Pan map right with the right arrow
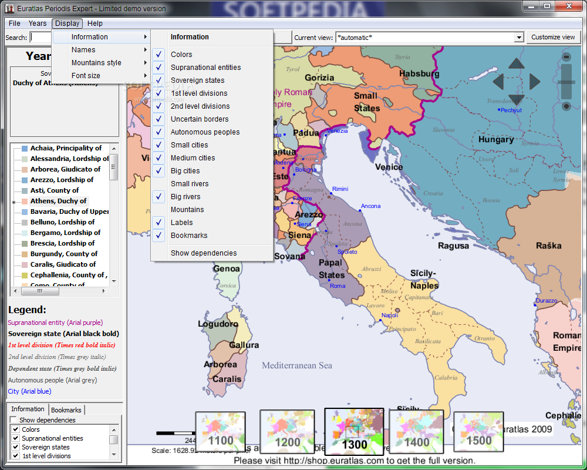The height and width of the screenshot is (470, 587). click(x=534, y=81)
